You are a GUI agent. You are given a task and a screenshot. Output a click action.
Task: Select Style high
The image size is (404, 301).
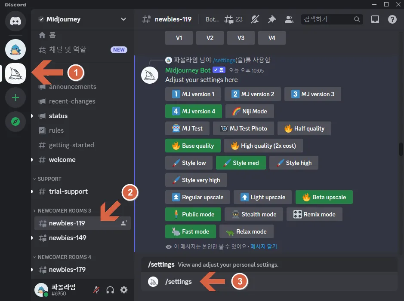294,163
